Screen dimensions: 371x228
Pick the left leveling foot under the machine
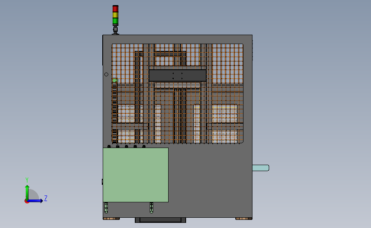pyautogui.click(x=111, y=219)
